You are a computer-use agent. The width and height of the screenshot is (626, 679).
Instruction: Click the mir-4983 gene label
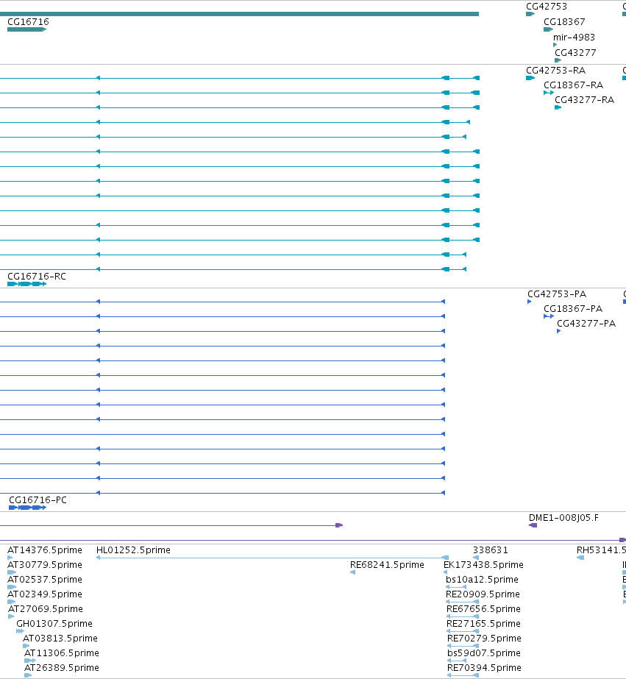[x=574, y=38]
